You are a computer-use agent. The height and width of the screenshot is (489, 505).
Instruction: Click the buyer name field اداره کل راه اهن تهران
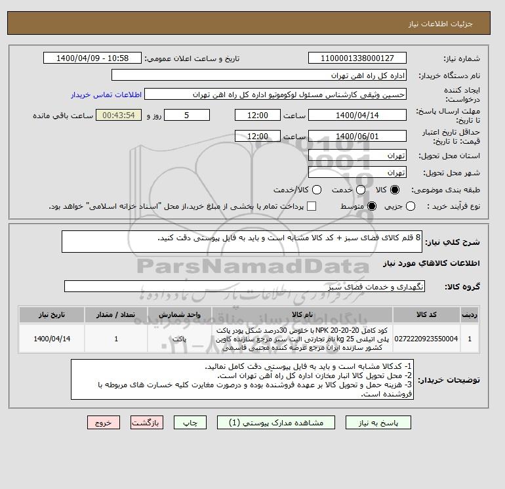(259, 75)
